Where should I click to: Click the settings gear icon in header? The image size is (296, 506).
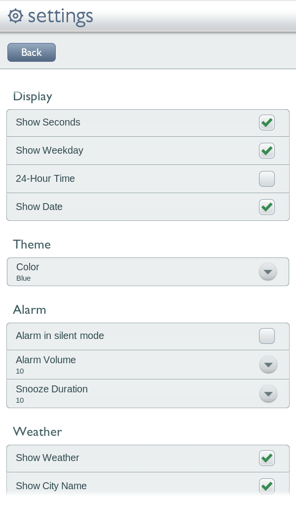tap(15, 16)
